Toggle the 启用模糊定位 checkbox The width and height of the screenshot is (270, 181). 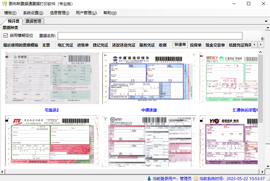(x=6, y=35)
